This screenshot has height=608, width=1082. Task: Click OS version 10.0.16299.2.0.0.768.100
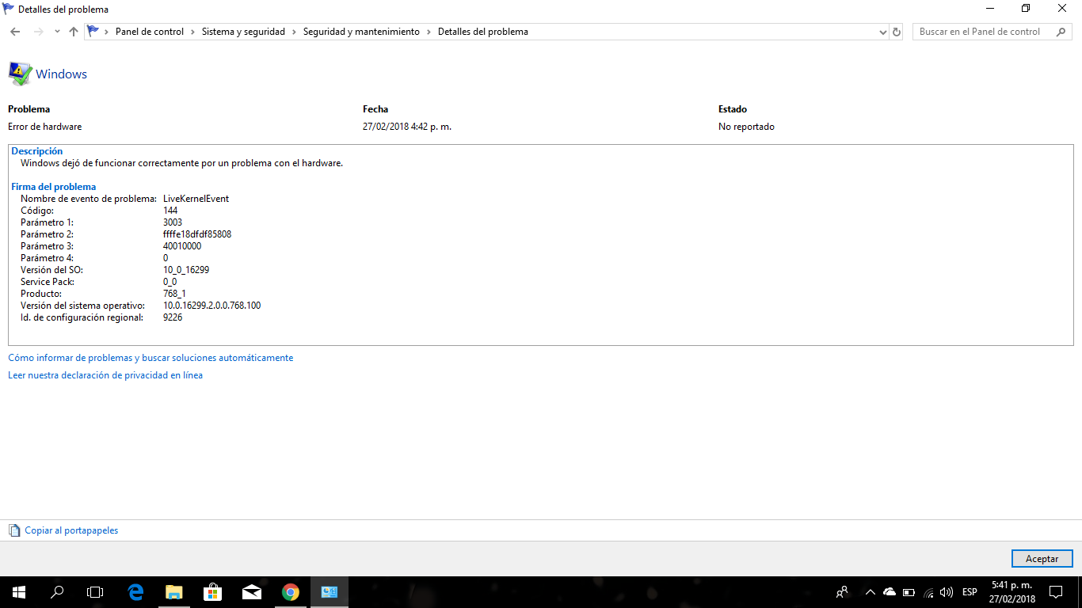point(211,306)
